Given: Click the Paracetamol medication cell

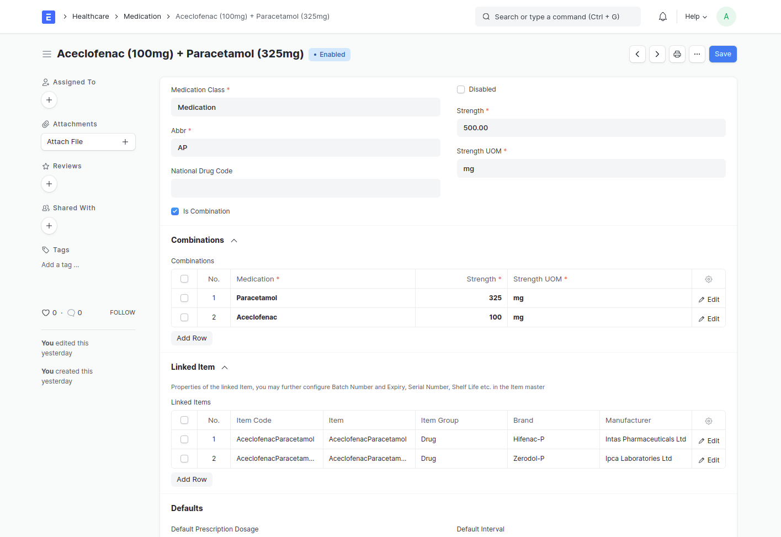Looking at the screenshot, I should coord(323,298).
